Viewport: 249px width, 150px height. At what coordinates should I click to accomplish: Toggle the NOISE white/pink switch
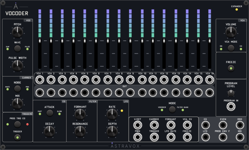click(17, 89)
